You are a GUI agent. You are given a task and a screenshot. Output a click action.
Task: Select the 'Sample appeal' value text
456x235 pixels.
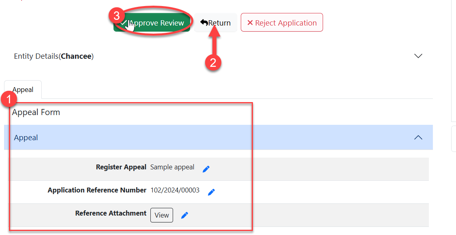[x=172, y=167]
